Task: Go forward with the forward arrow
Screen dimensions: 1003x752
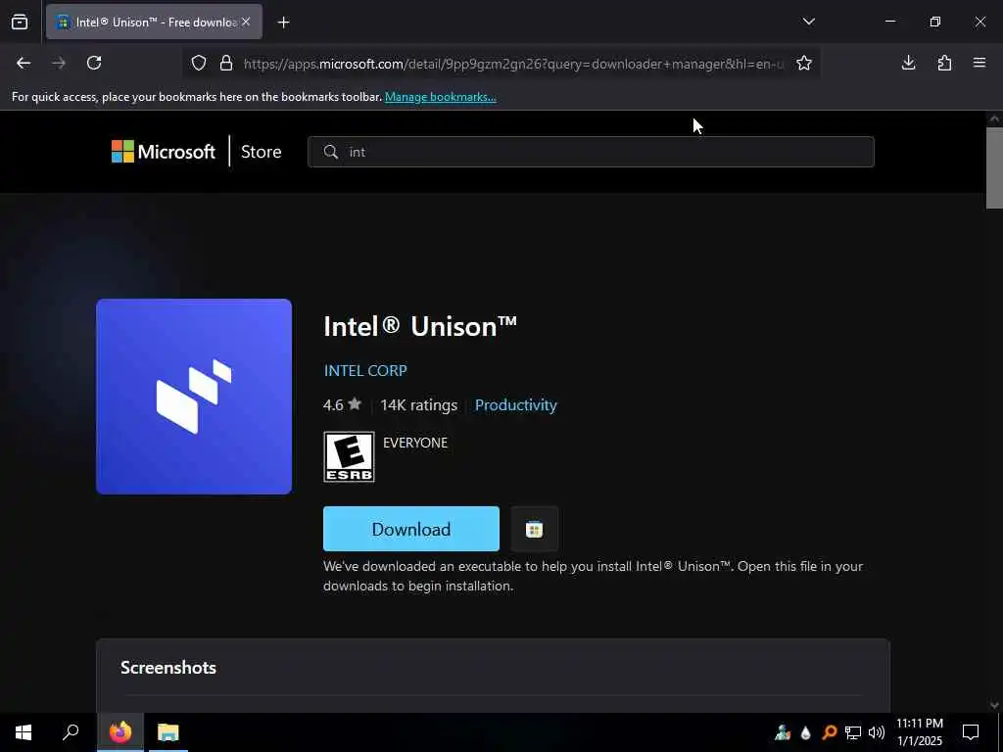Action: click(59, 63)
